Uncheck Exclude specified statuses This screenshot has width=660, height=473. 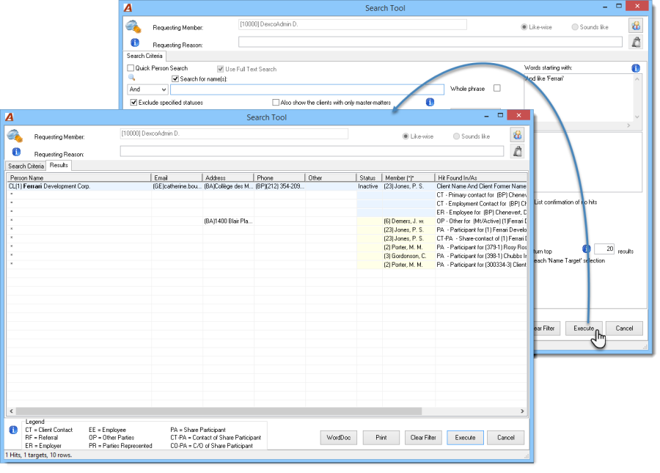(x=133, y=102)
